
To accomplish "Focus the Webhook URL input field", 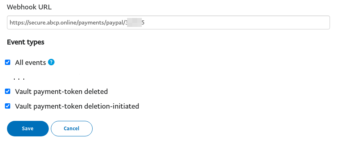I will click(x=168, y=22).
